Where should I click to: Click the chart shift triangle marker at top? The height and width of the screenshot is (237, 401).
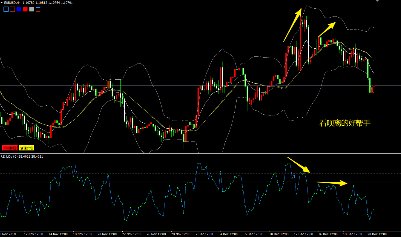pyautogui.click(x=377, y=1)
